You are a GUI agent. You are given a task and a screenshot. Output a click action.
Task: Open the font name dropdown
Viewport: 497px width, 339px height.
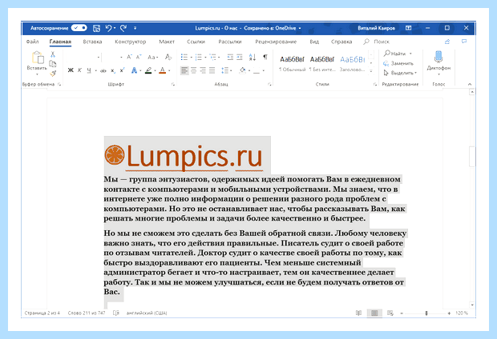click(99, 58)
